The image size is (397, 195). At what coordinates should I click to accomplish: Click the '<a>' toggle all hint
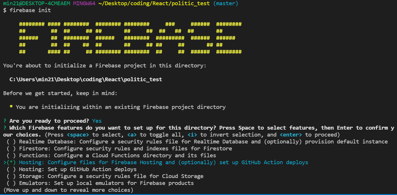[132, 135]
